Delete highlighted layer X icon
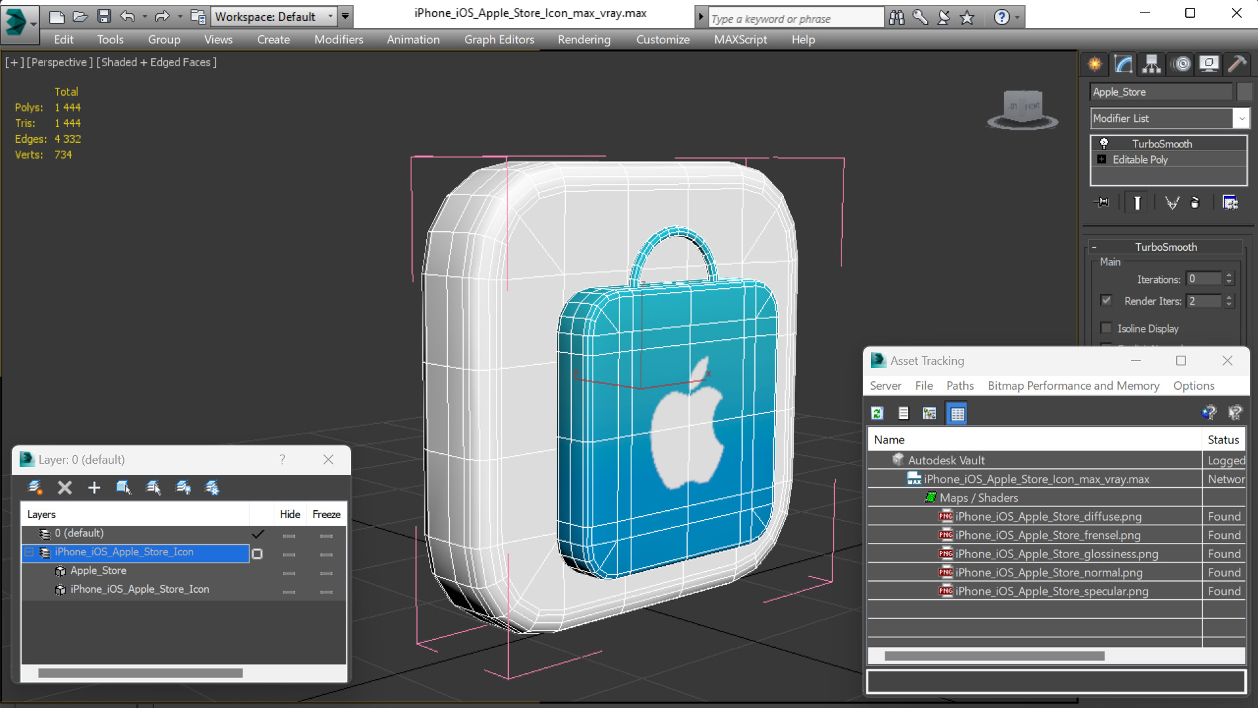 click(x=65, y=487)
